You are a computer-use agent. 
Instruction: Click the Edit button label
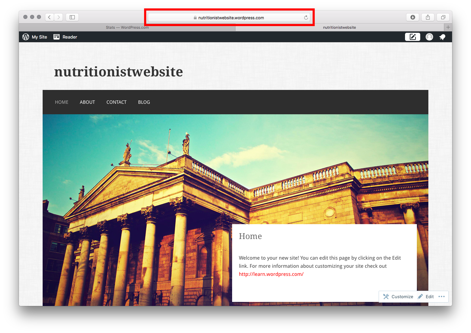[430, 296]
